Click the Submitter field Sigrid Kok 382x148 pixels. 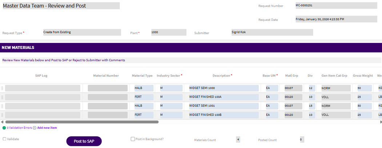click(272, 32)
